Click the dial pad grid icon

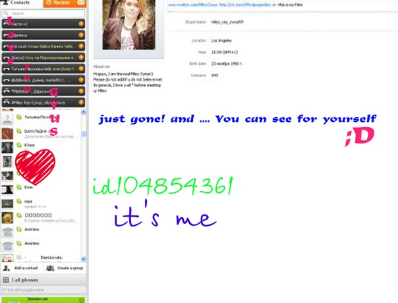click(6, 280)
